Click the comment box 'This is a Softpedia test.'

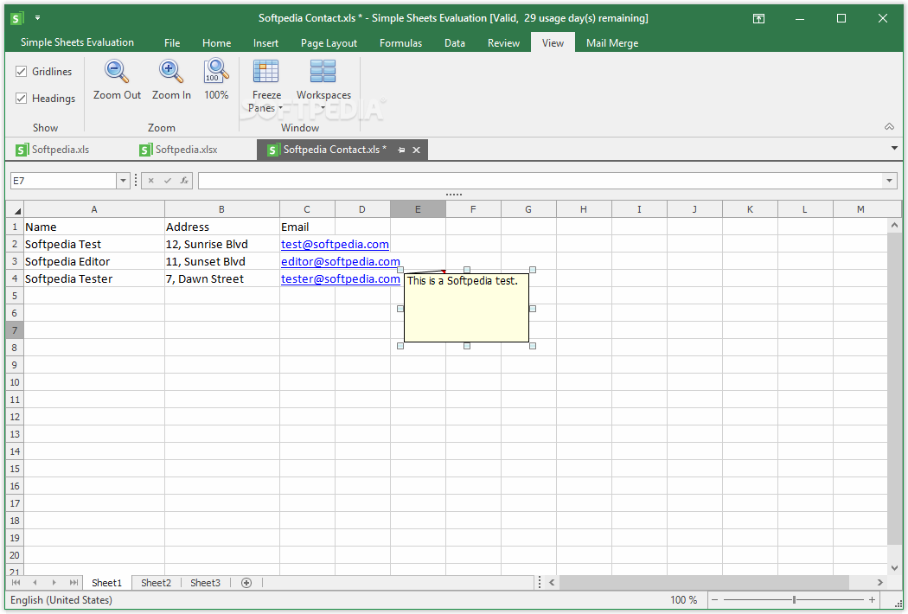(466, 308)
